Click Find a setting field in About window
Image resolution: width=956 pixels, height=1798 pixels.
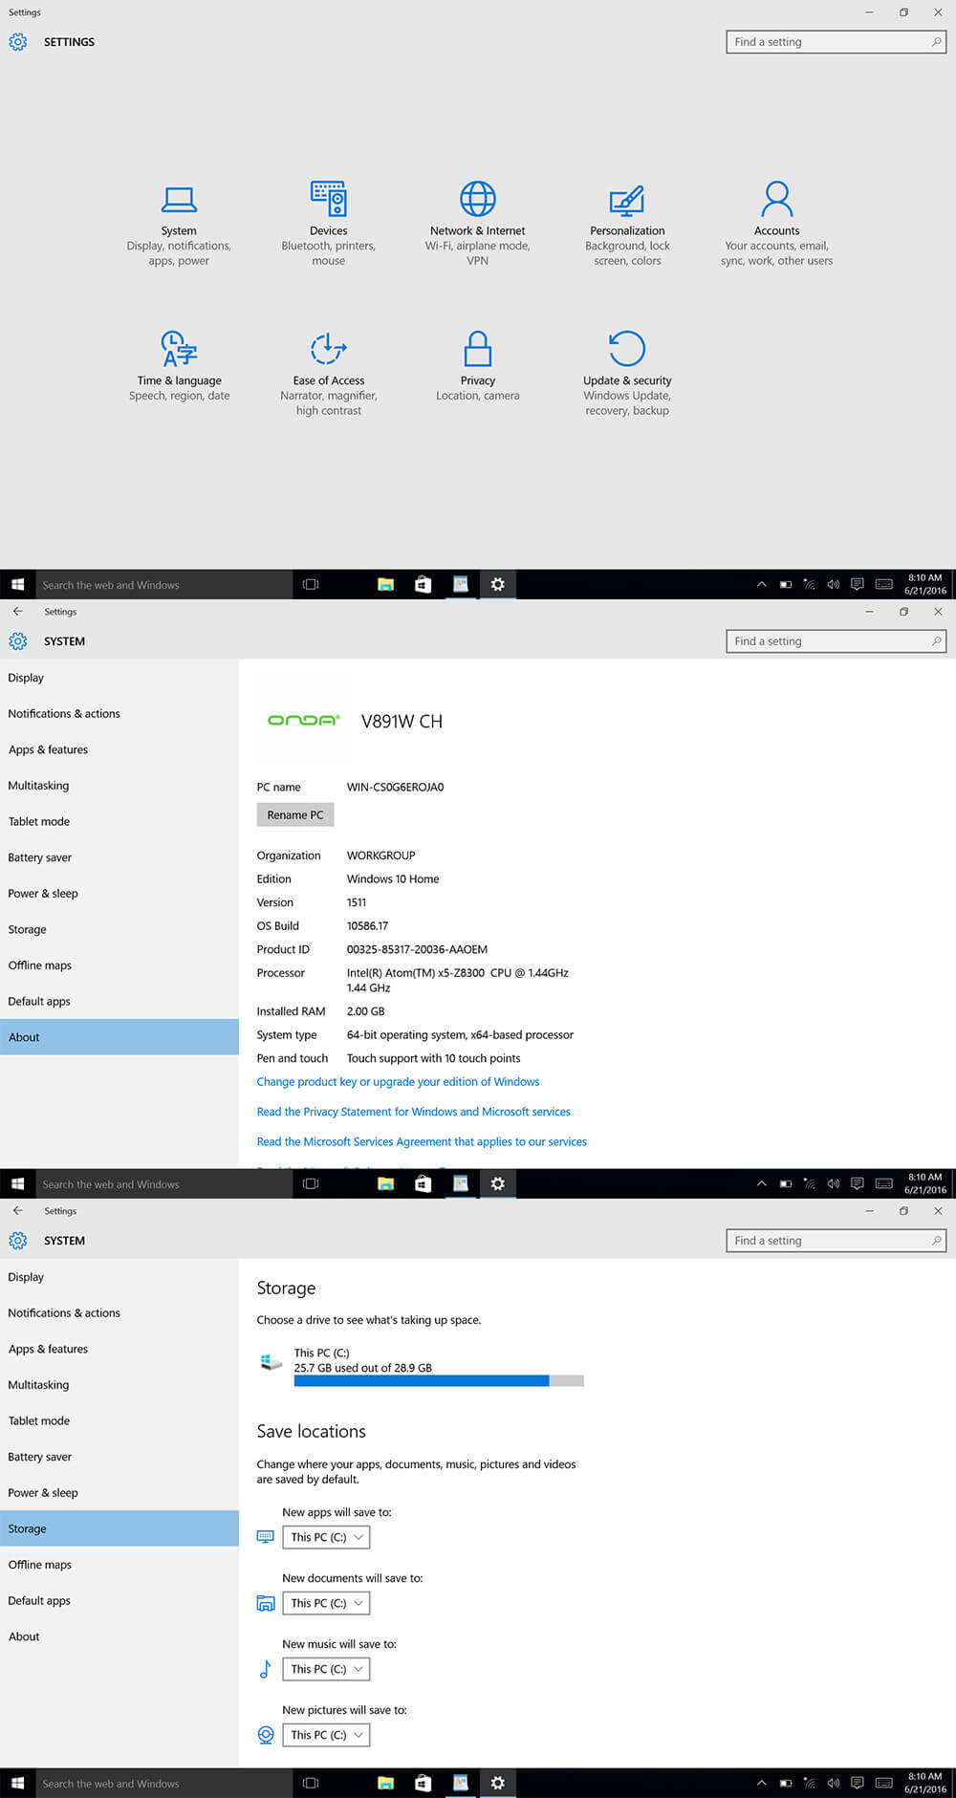pyautogui.click(x=836, y=641)
